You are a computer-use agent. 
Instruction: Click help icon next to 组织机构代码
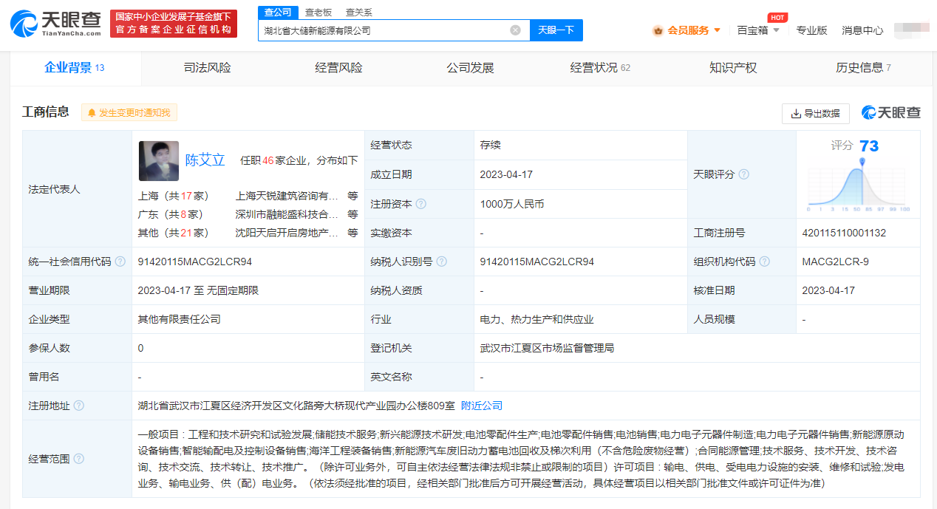pos(766,262)
